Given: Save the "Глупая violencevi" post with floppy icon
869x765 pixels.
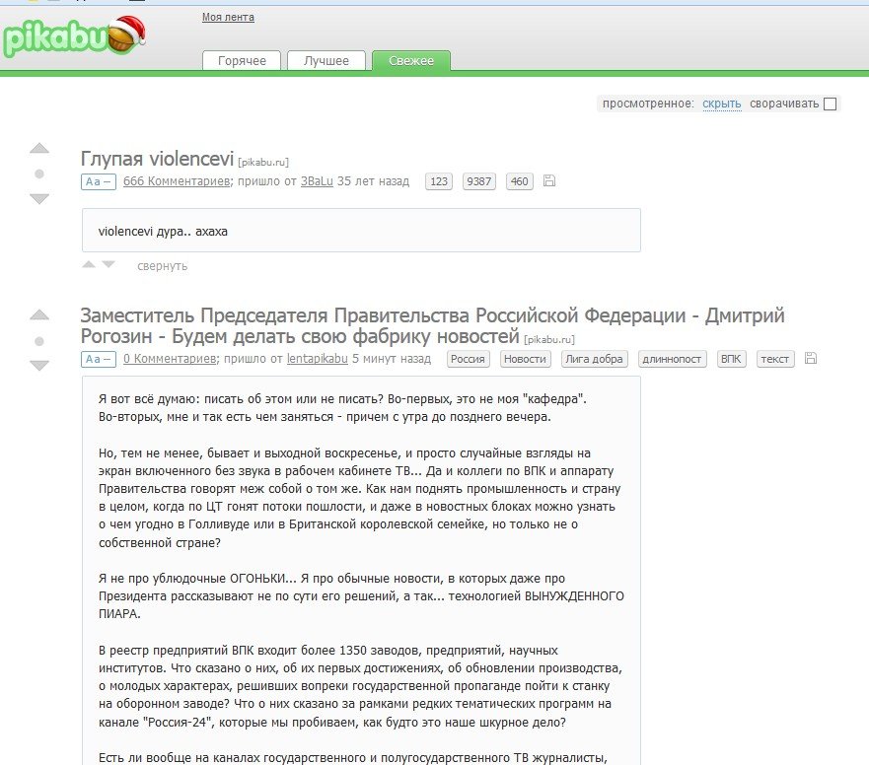Looking at the screenshot, I should point(549,180).
